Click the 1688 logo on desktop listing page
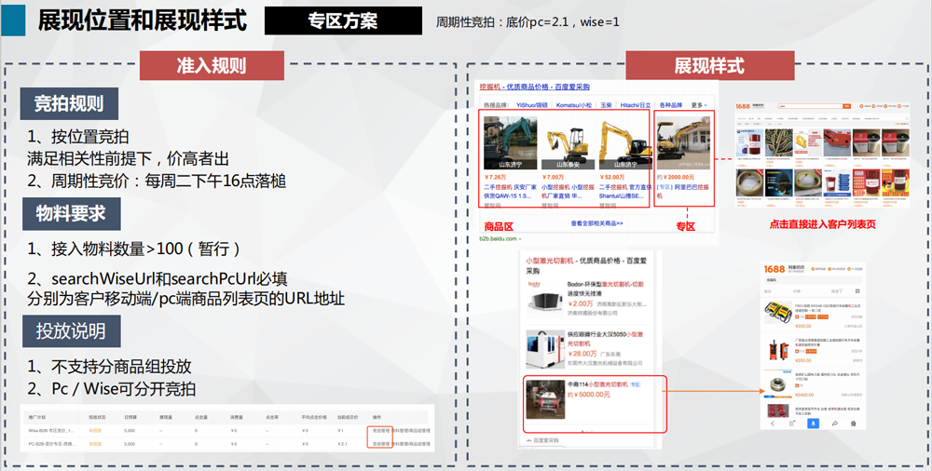 point(744,107)
